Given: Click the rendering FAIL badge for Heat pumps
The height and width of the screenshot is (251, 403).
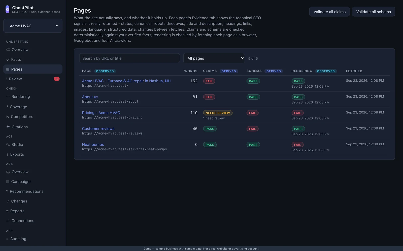Looking at the screenshot, I should click(297, 145).
